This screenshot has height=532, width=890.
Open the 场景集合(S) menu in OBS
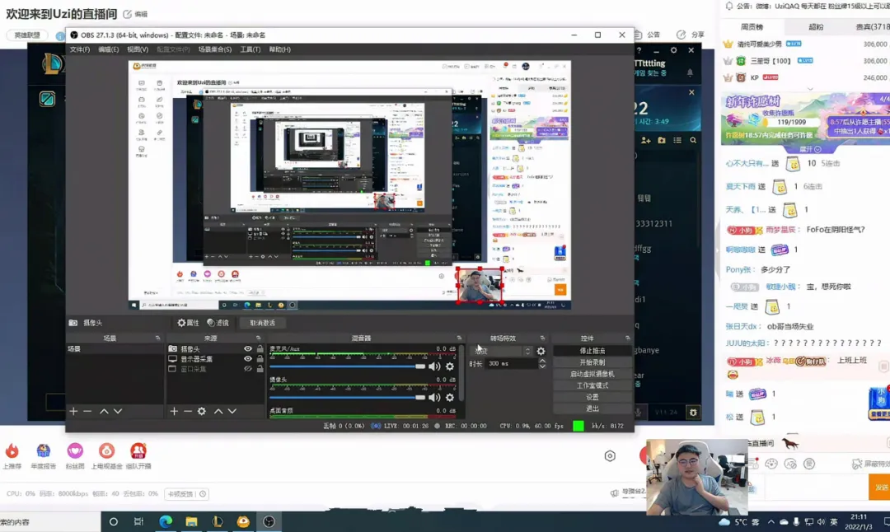pyautogui.click(x=215, y=49)
